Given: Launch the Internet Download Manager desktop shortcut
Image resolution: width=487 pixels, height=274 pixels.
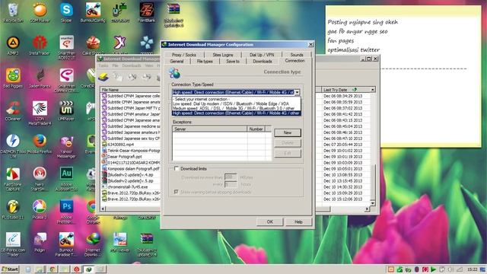Looking at the screenshot, I should point(93,244).
